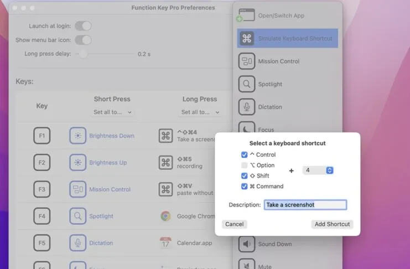Toggle the Launch at login switch
The height and width of the screenshot is (269, 410).
83,26
